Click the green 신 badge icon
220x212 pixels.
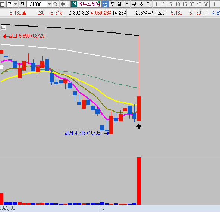click(74, 4)
